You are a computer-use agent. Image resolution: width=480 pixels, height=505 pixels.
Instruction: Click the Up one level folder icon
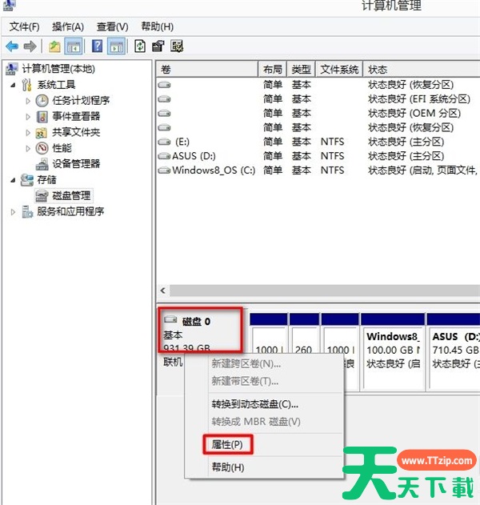pos(54,46)
